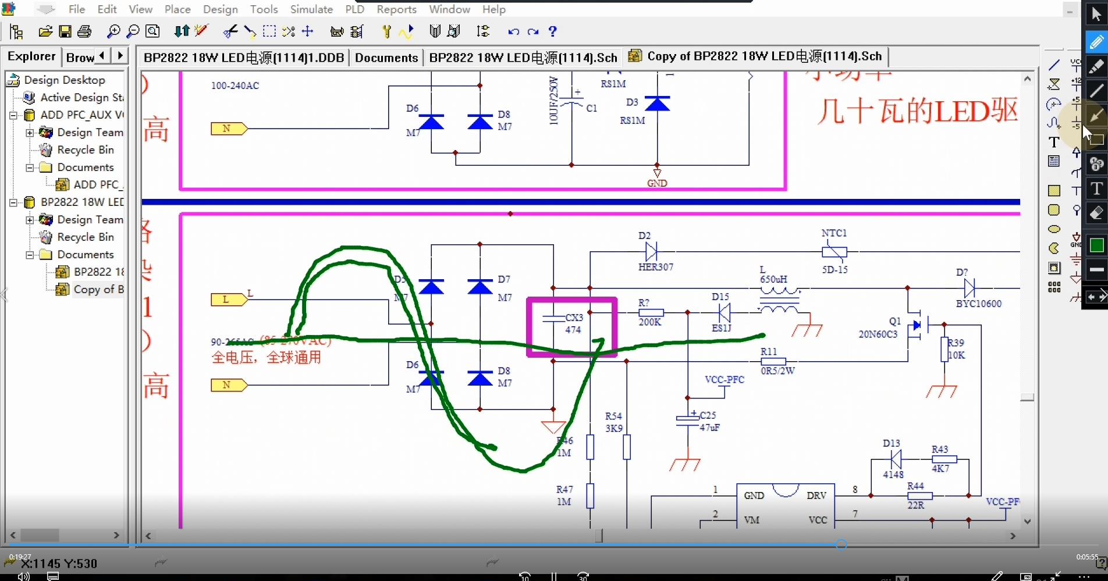The image size is (1108, 581).
Task: Click the Undo arrow icon
Action: coord(513,31)
